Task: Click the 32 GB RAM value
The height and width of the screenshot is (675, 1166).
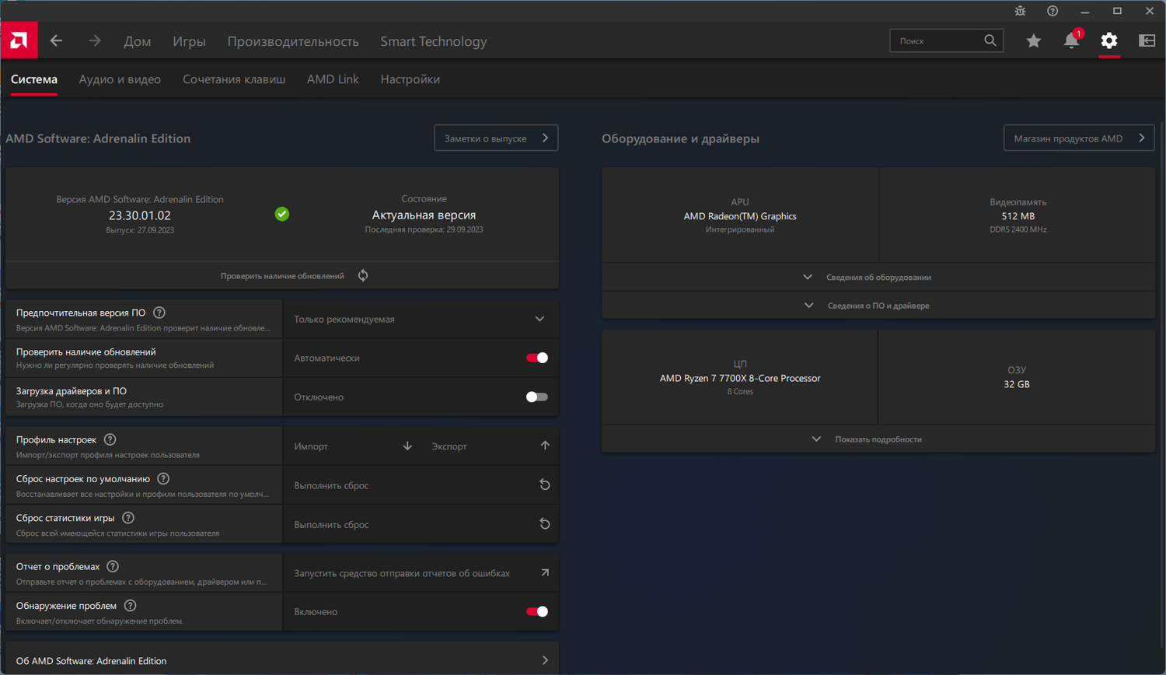Action: (x=1017, y=384)
